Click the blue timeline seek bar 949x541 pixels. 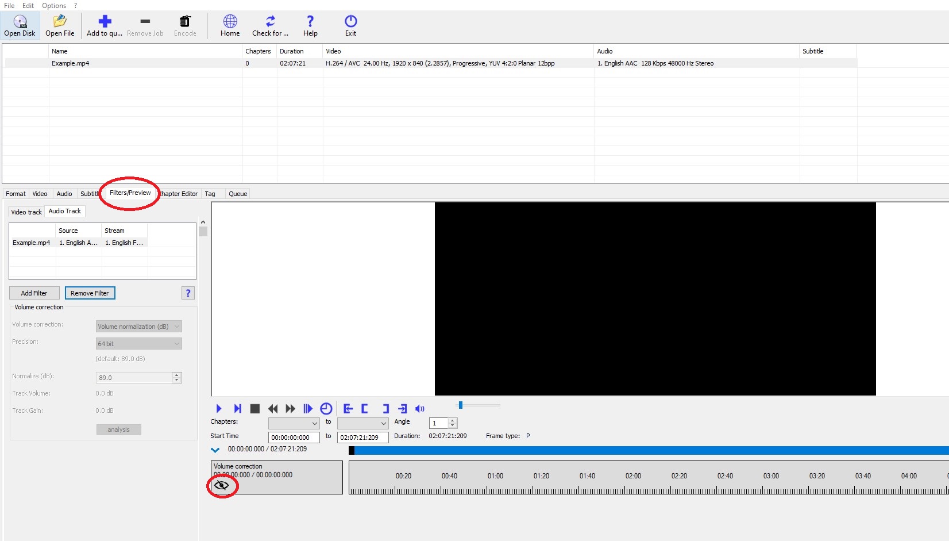tap(649, 451)
